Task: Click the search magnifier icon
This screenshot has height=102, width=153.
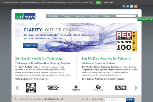Action: (134, 16)
